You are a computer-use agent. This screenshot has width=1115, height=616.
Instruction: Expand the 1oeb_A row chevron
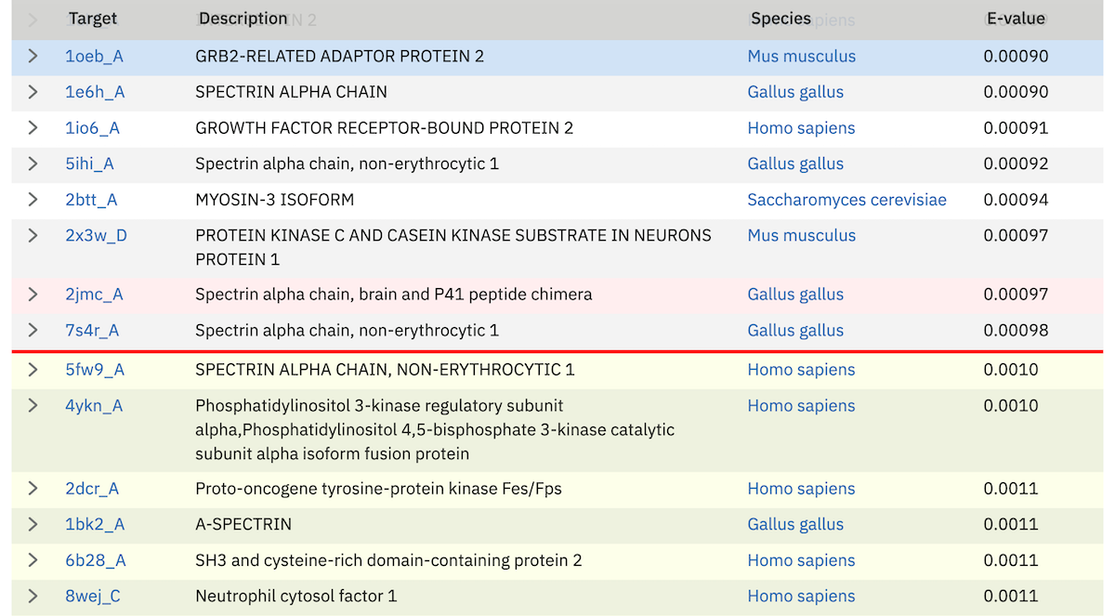(33, 56)
